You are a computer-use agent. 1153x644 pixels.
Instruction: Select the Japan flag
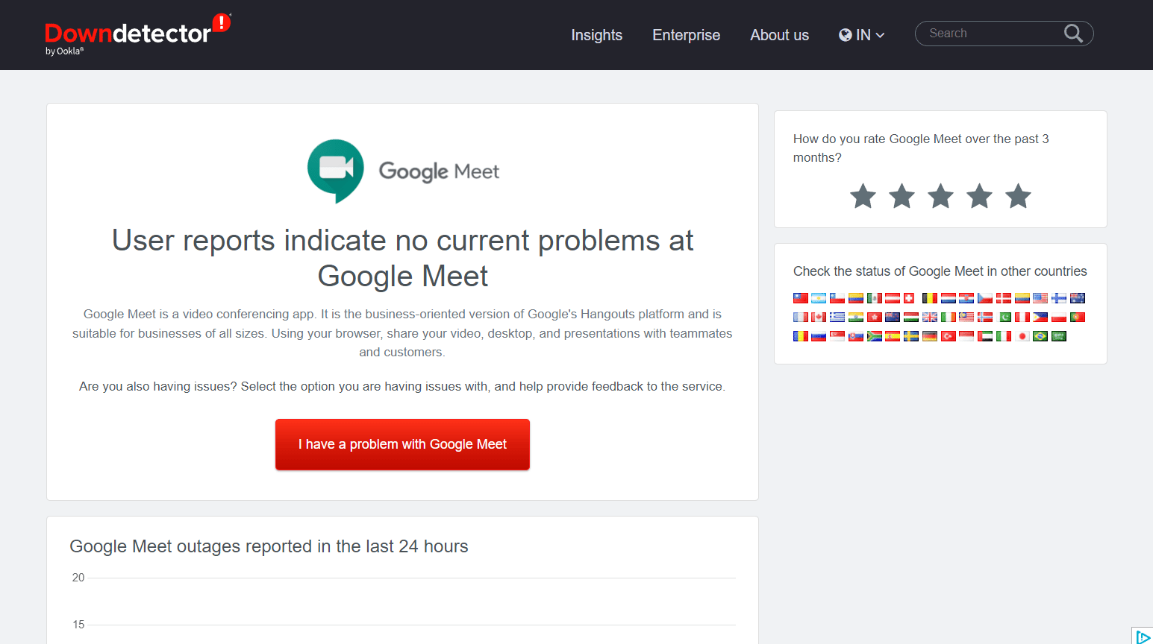point(1022,336)
